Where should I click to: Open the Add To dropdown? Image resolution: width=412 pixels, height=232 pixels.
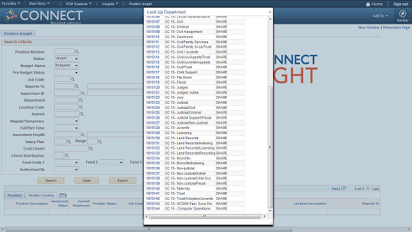coord(380,15)
